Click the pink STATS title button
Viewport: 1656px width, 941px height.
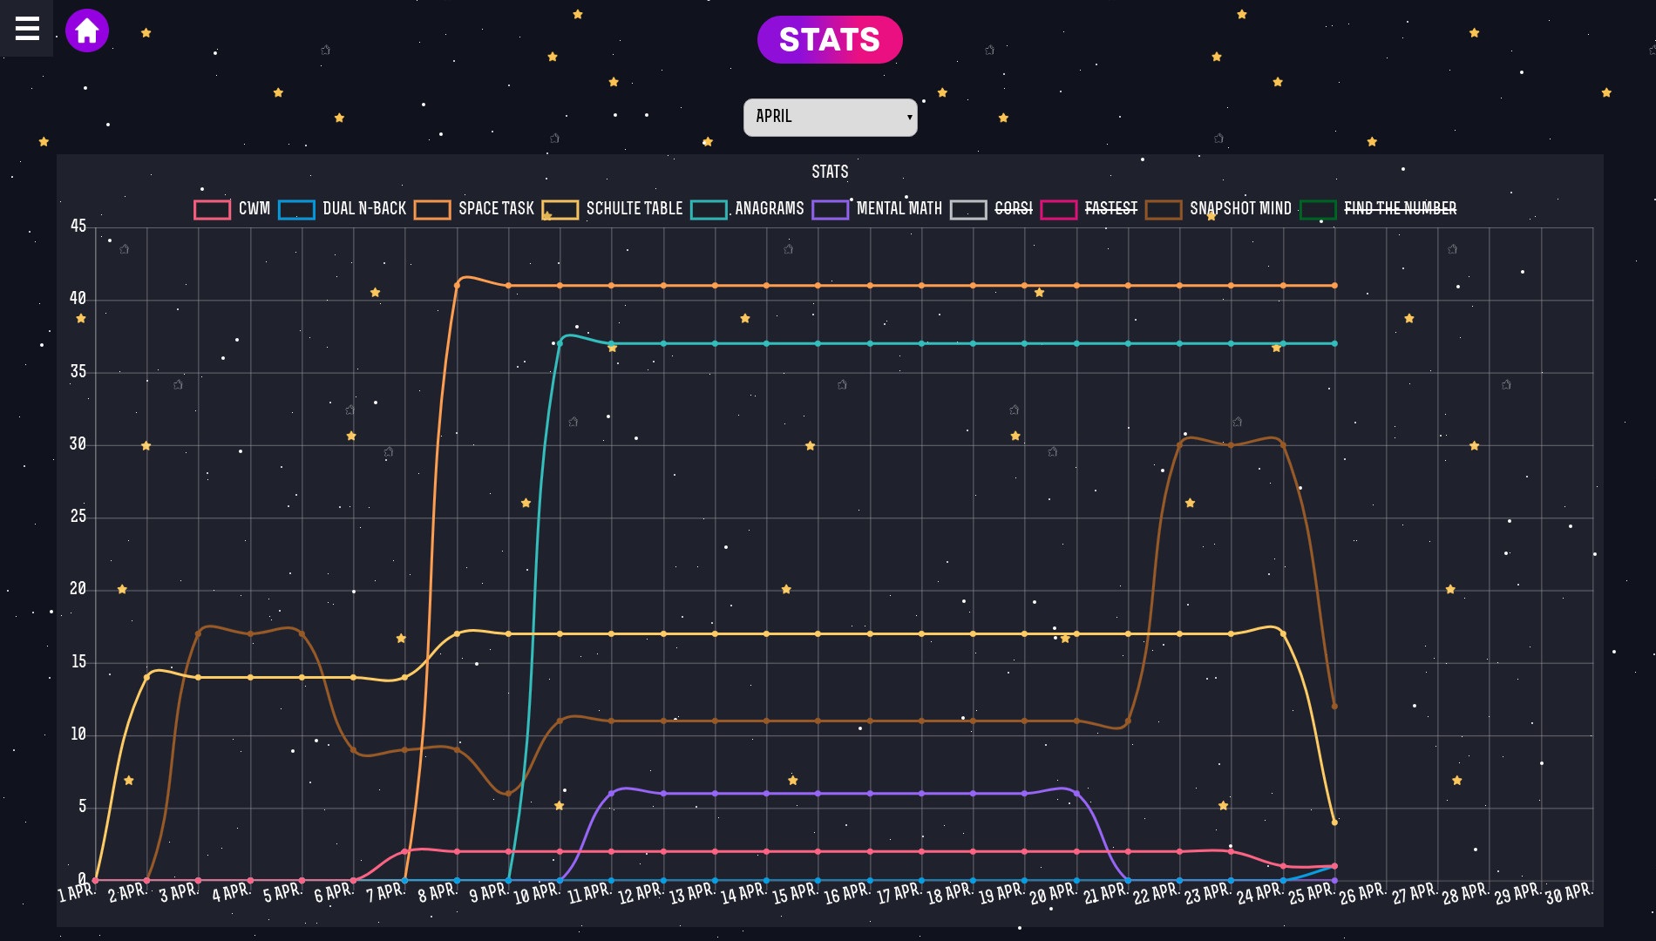(829, 40)
